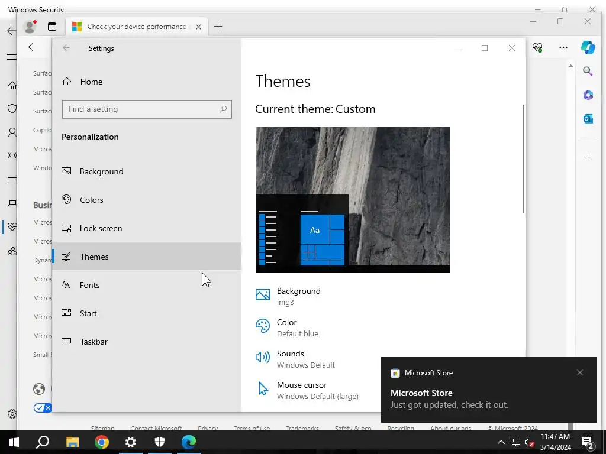Click the Settings window back arrow
The image size is (606, 454).
(66, 48)
